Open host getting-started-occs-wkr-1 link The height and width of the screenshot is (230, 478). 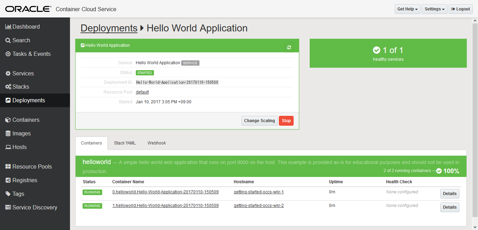click(x=259, y=192)
